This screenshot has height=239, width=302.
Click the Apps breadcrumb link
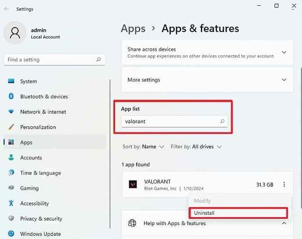133,29
